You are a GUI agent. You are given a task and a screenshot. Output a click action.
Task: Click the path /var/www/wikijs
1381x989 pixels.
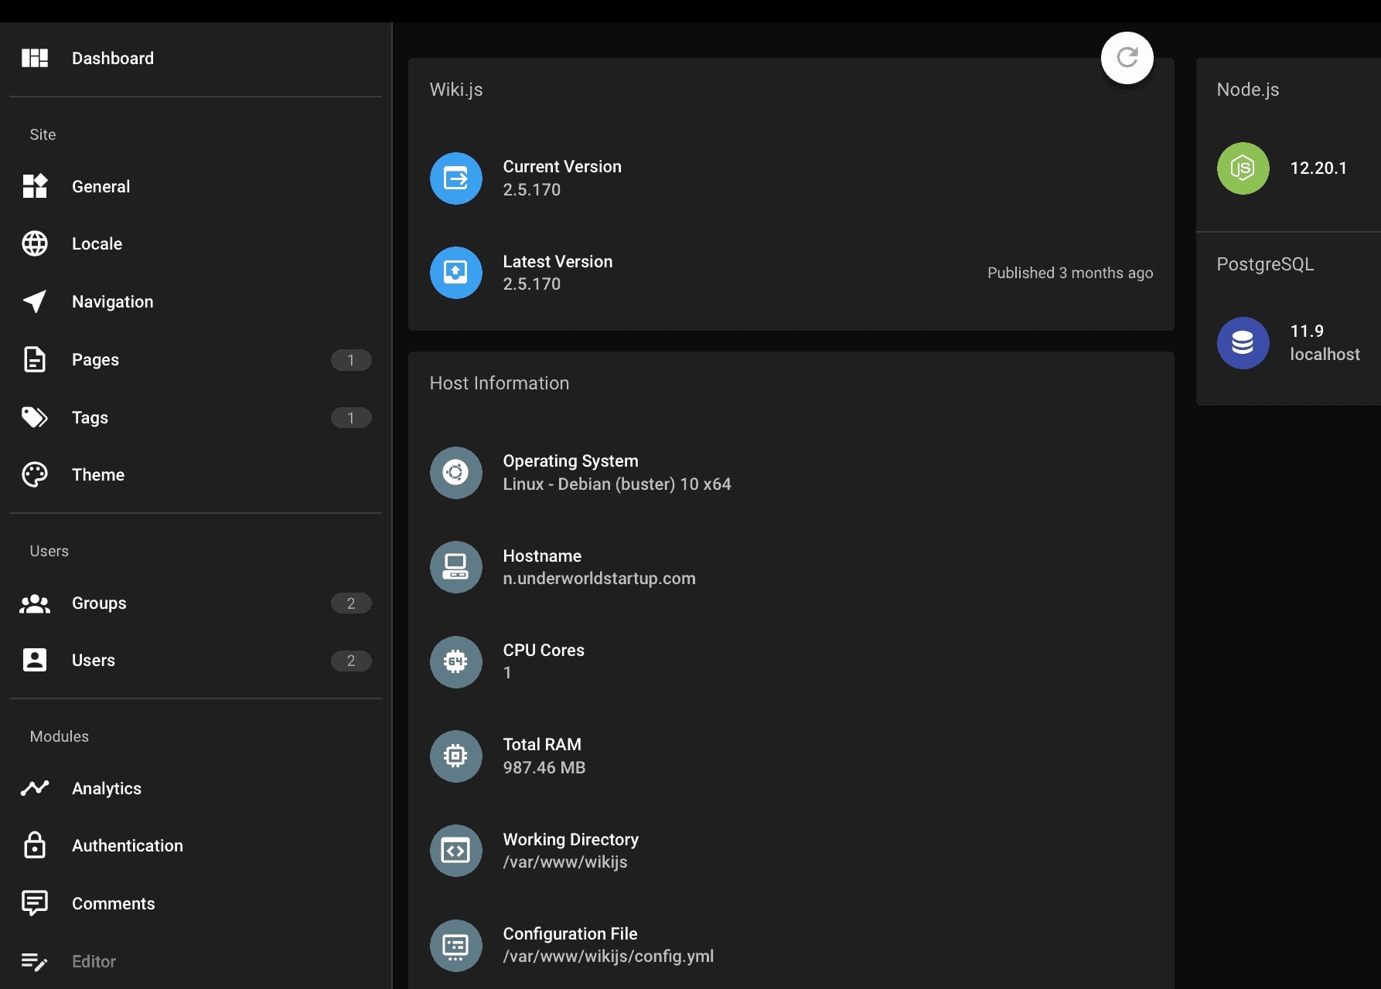click(565, 862)
